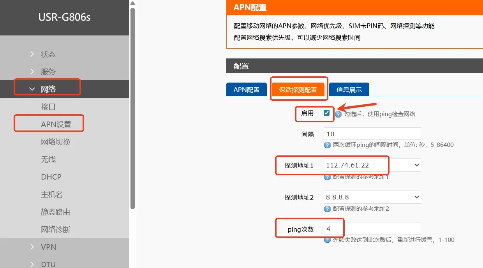
Task: Click the USR-G806s header title
Action: pyautogui.click(x=64, y=18)
